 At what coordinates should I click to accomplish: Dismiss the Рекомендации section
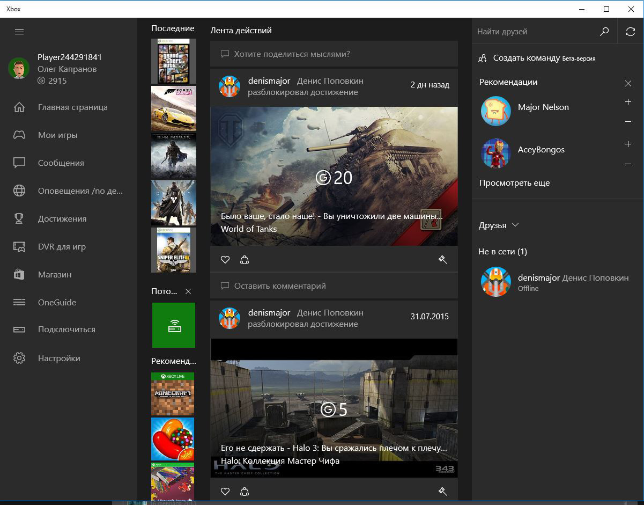pyautogui.click(x=628, y=83)
